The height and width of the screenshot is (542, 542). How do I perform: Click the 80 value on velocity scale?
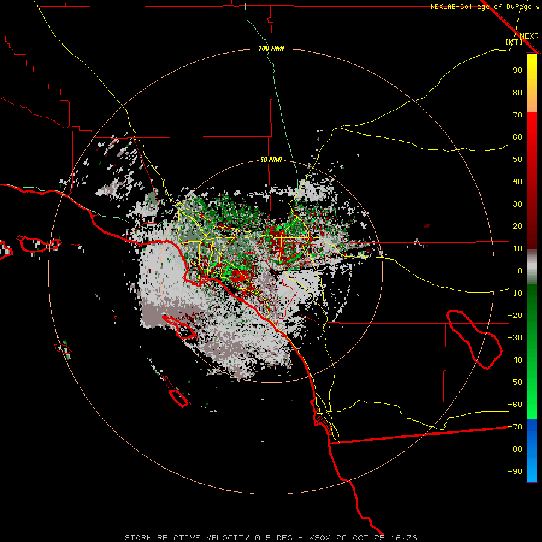[x=517, y=92]
